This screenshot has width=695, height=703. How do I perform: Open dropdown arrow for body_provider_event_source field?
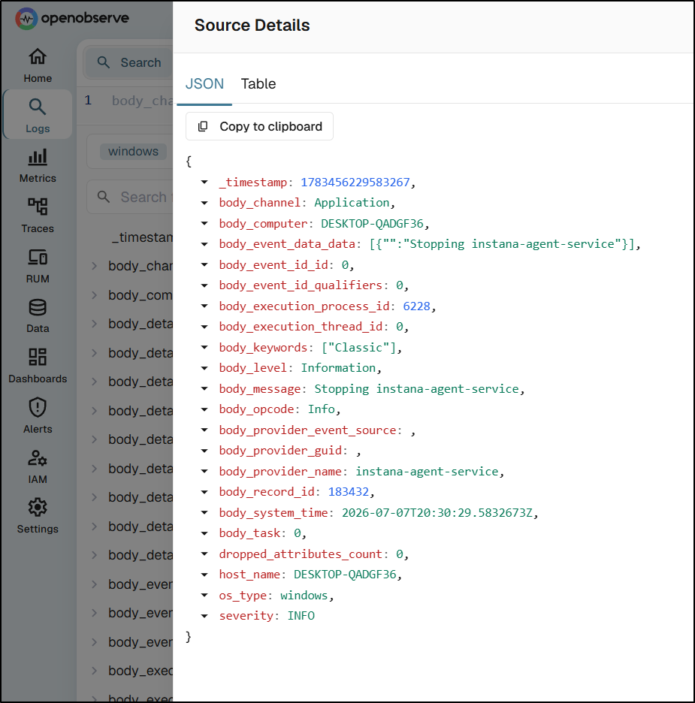click(x=204, y=430)
